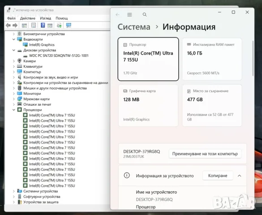
Task: Collapse Информация за устройството section chevron
Action: [x=240, y=176]
